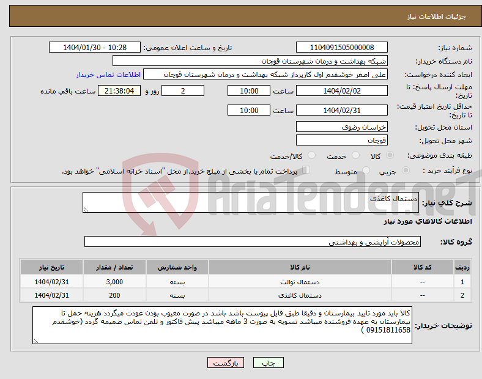Click the دستمال توالت item name cell
This screenshot has width=482, height=379.
pyautogui.click(x=300, y=282)
